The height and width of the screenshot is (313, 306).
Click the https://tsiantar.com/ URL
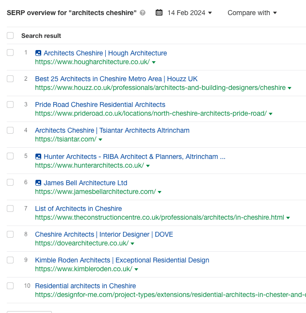(66, 139)
